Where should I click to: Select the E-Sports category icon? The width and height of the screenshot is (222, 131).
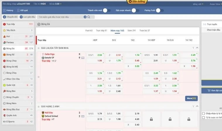tap(4, 121)
